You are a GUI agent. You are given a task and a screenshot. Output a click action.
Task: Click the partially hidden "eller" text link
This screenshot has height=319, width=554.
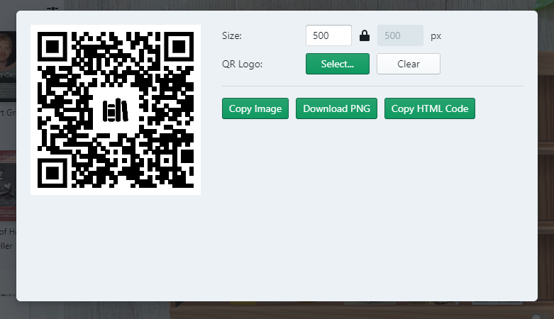(7, 245)
